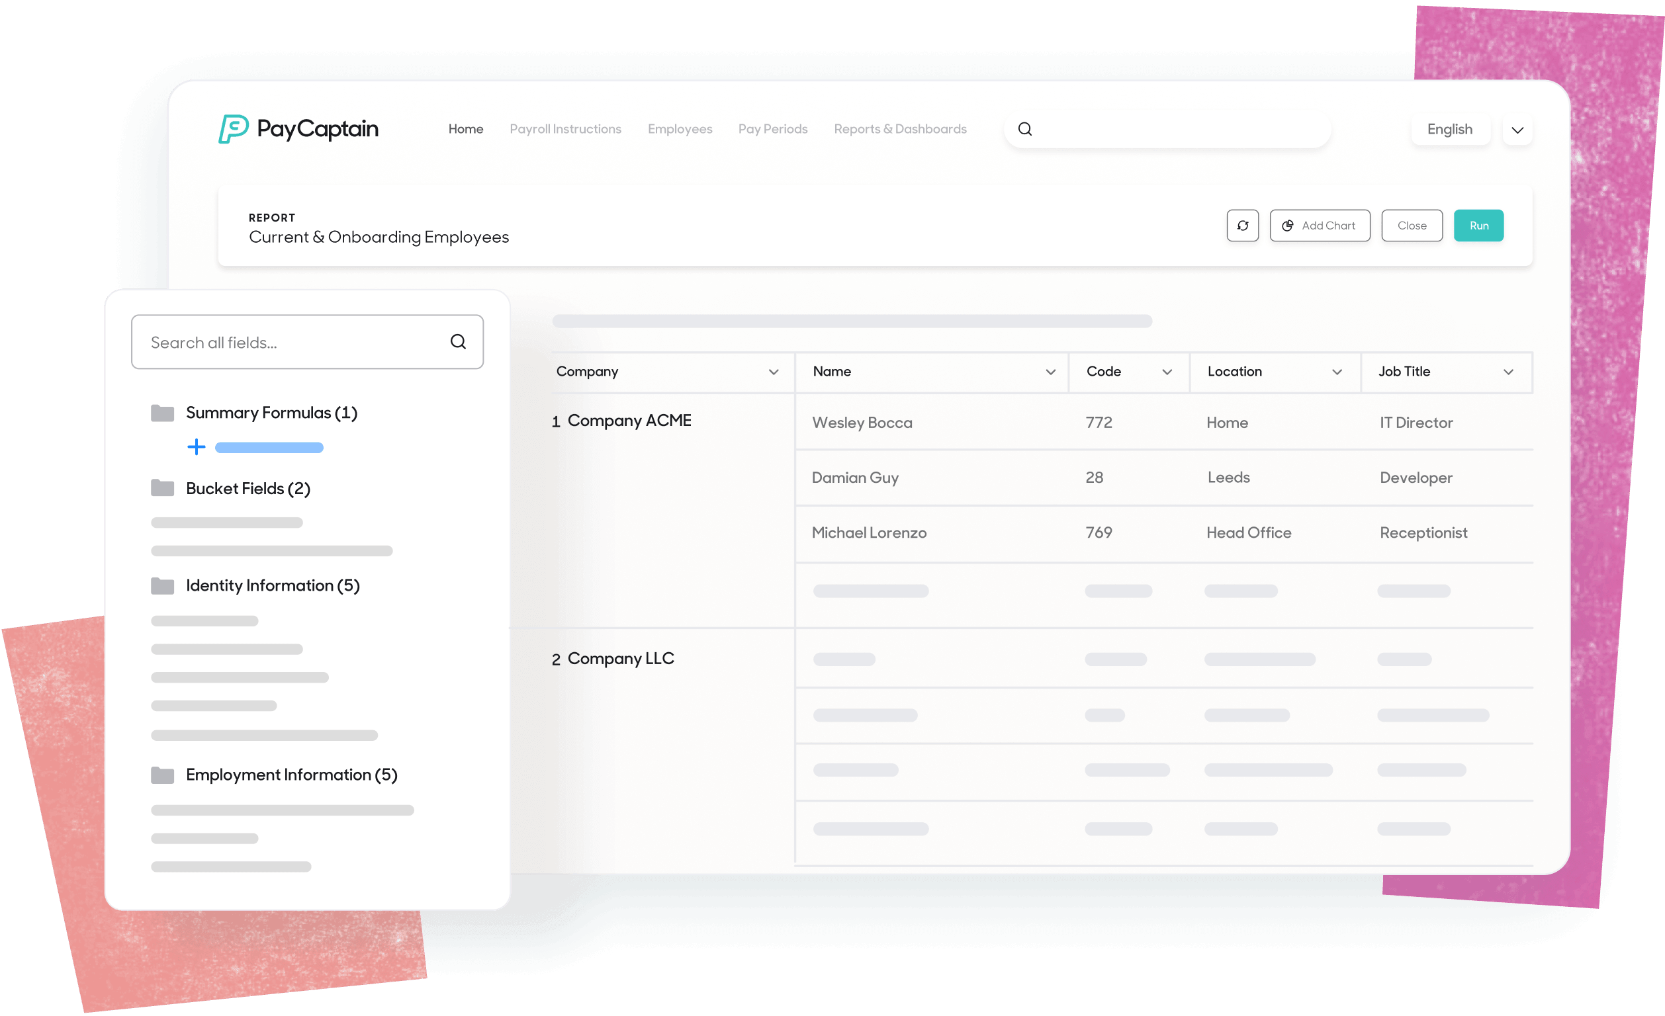Expand Bucket Fields (2) group
The image size is (1665, 1016).
click(x=248, y=488)
